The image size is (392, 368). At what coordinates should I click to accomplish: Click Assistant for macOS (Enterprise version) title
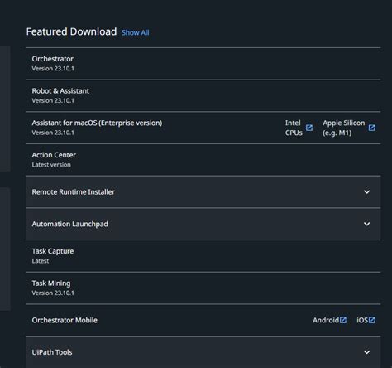pos(97,123)
